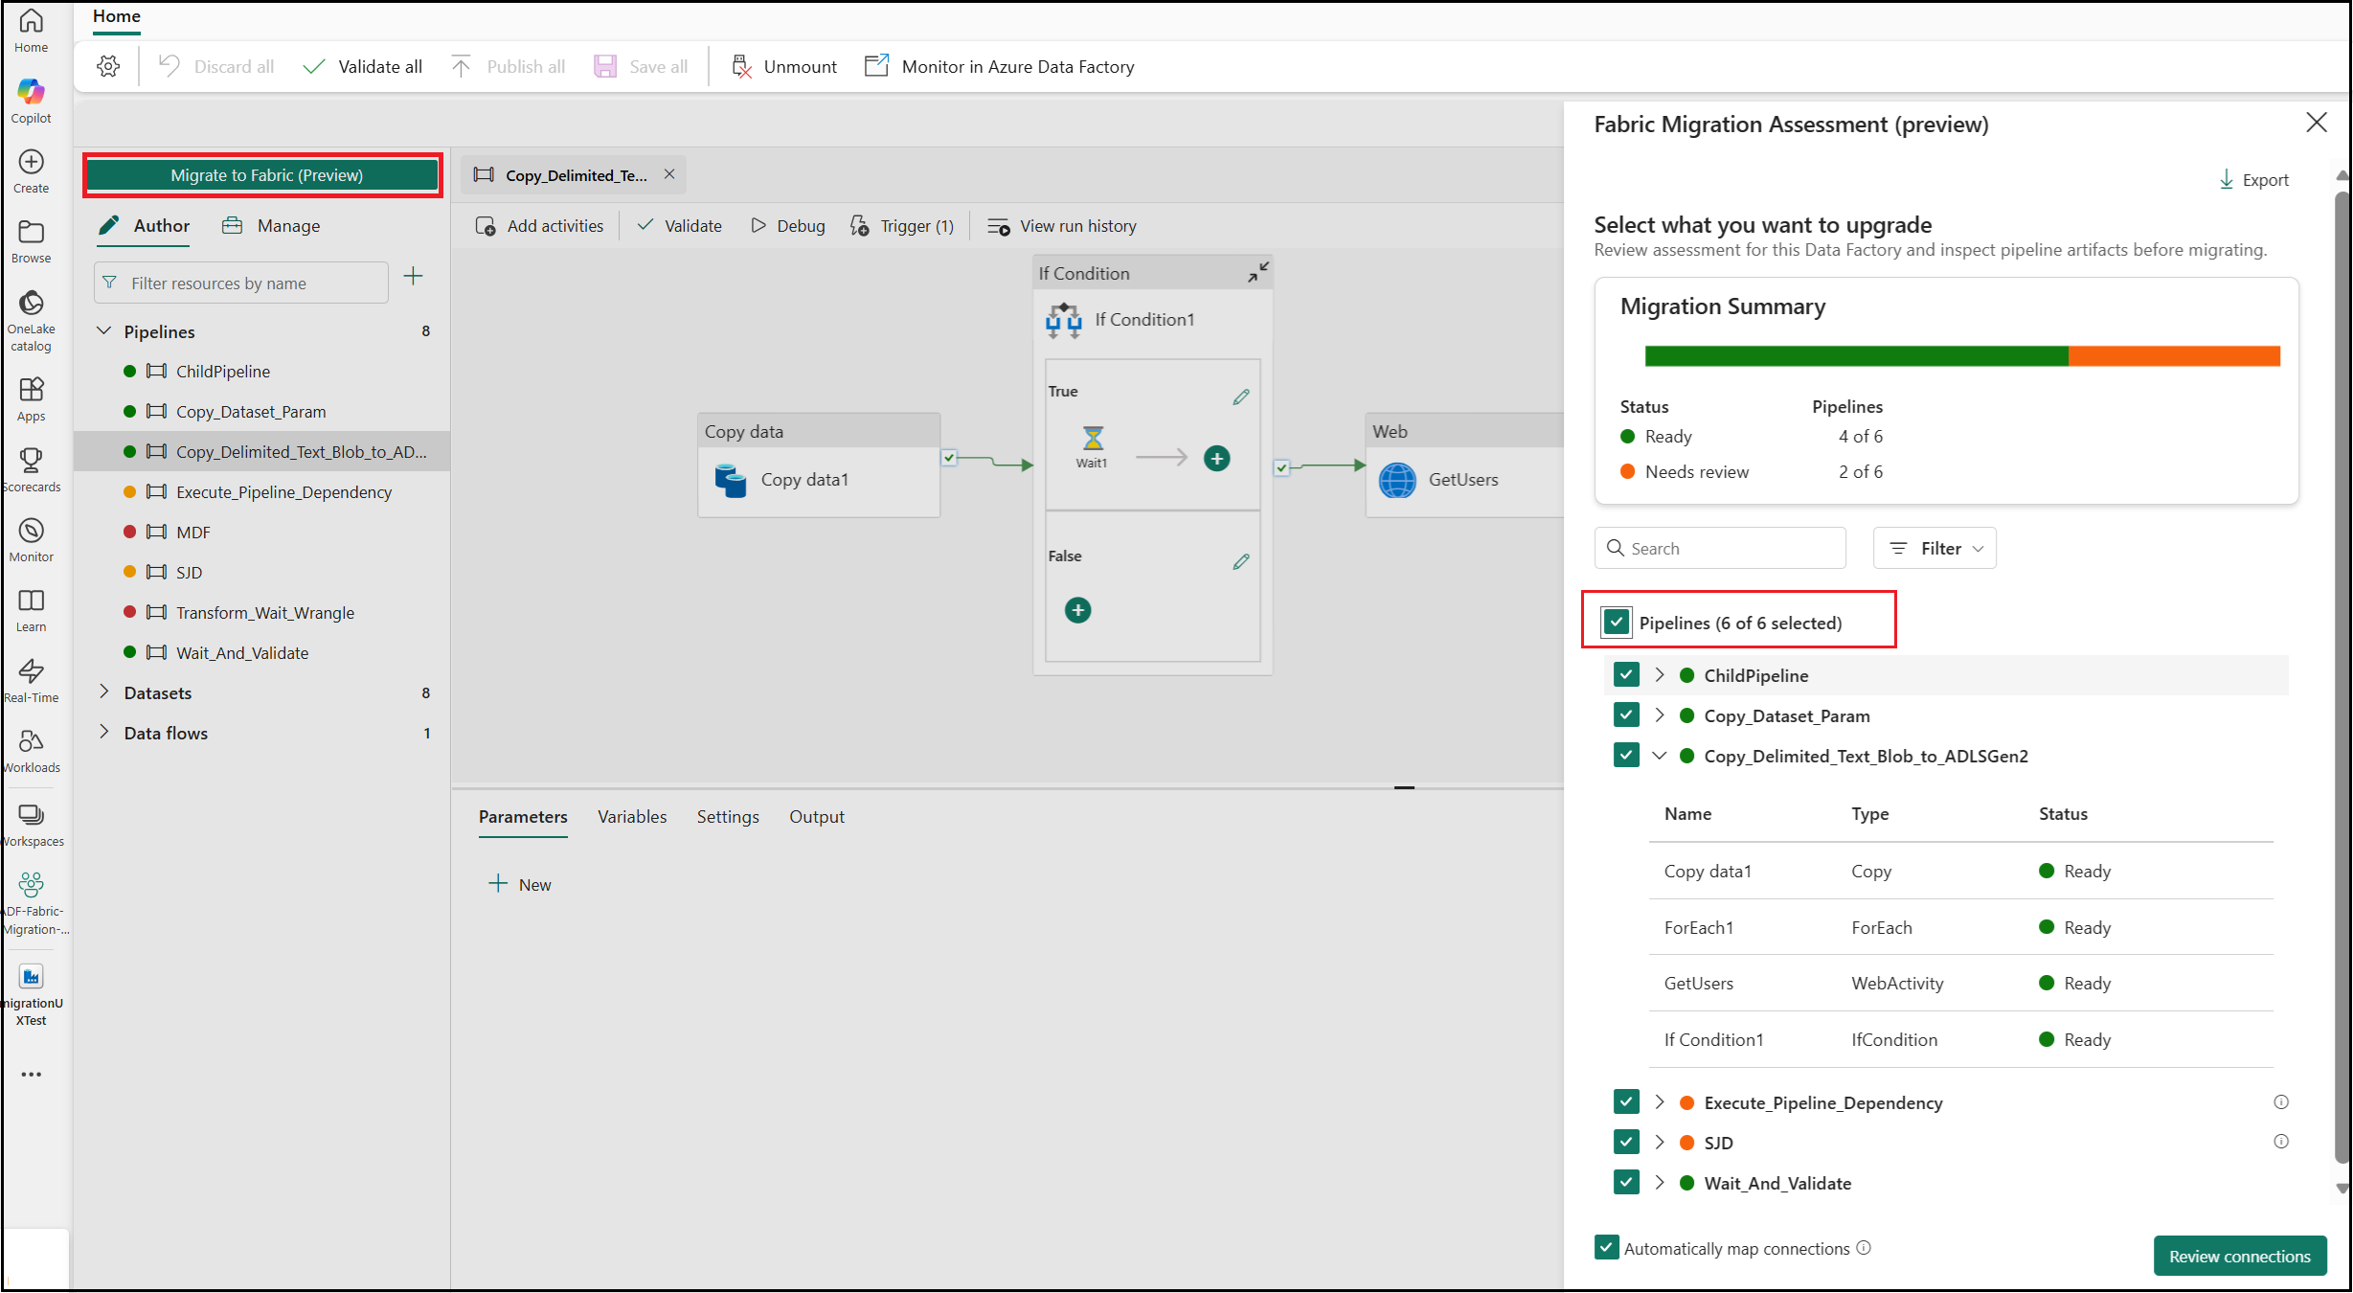Screen dimensions: 2353x1293
Task: Collapse the Pipelines tree section
Action: (x=104, y=330)
